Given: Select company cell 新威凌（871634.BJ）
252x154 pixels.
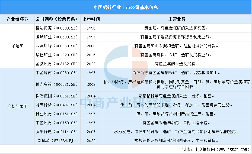Looking at the screenshot, I should (x=58, y=141).
